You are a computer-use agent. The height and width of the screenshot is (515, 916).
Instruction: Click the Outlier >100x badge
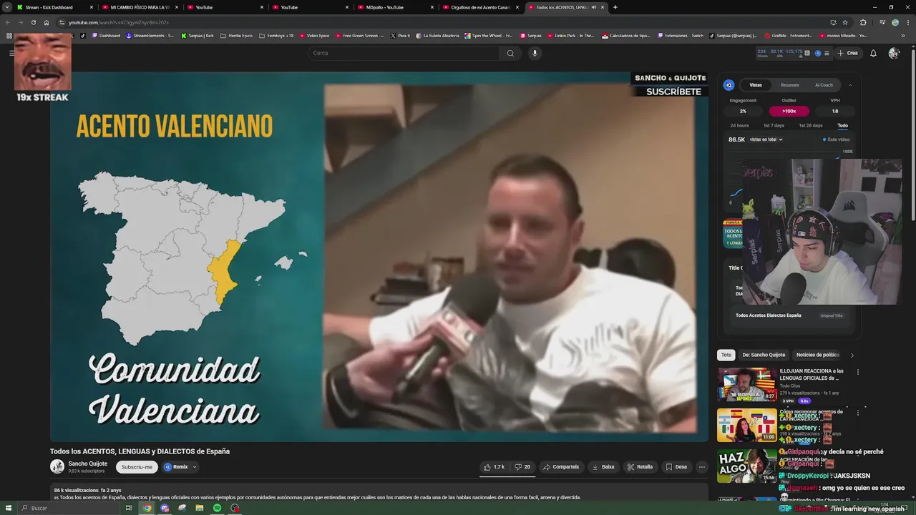(x=789, y=111)
